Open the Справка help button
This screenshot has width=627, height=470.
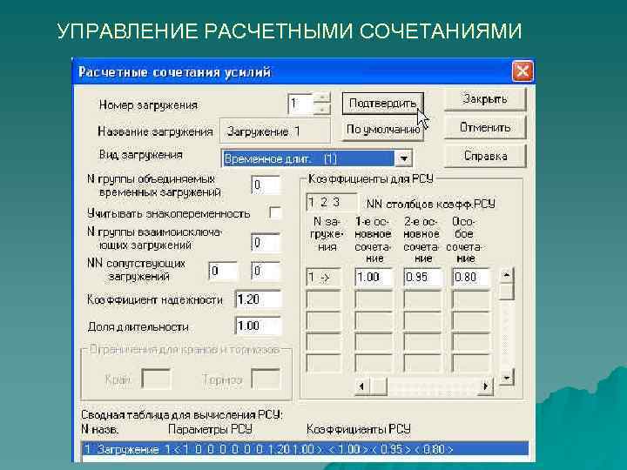coord(485,156)
